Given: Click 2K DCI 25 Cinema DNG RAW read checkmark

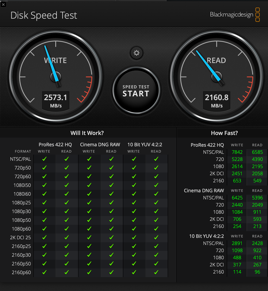Looking at the screenshot, I should (111, 237).
